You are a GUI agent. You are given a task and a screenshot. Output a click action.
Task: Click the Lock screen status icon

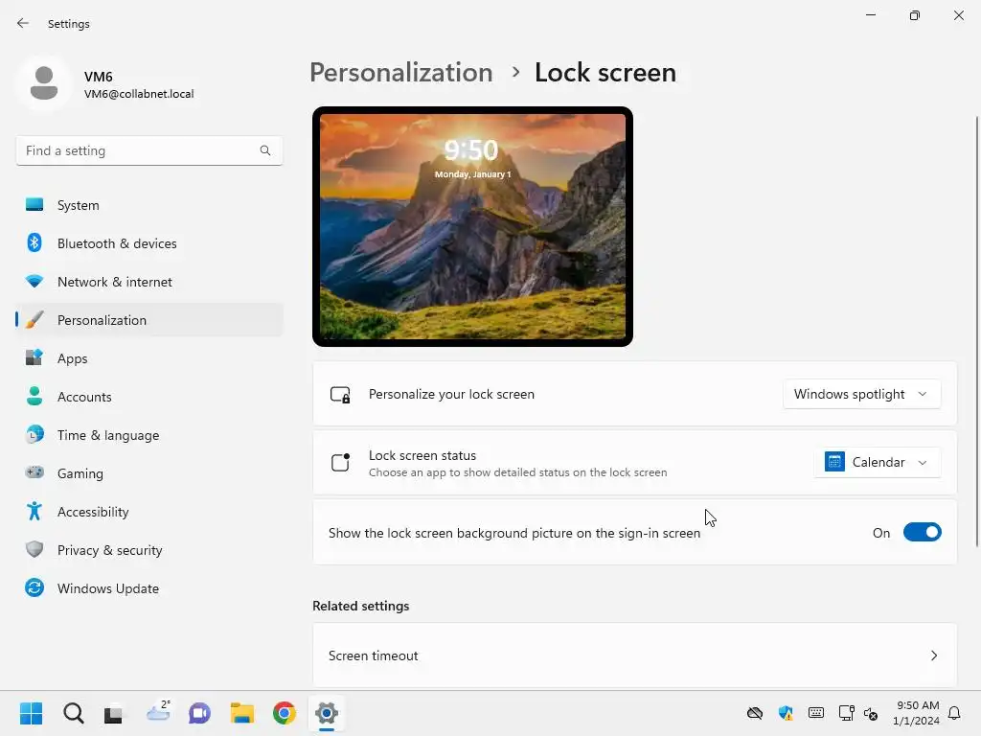click(x=340, y=463)
